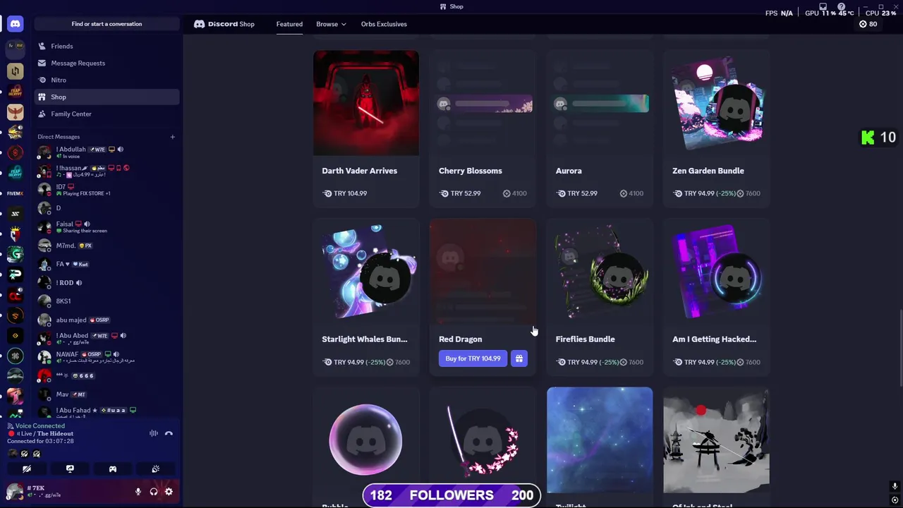The width and height of the screenshot is (903, 508).
Task: Open the Nitro page
Action: tap(106, 80)
